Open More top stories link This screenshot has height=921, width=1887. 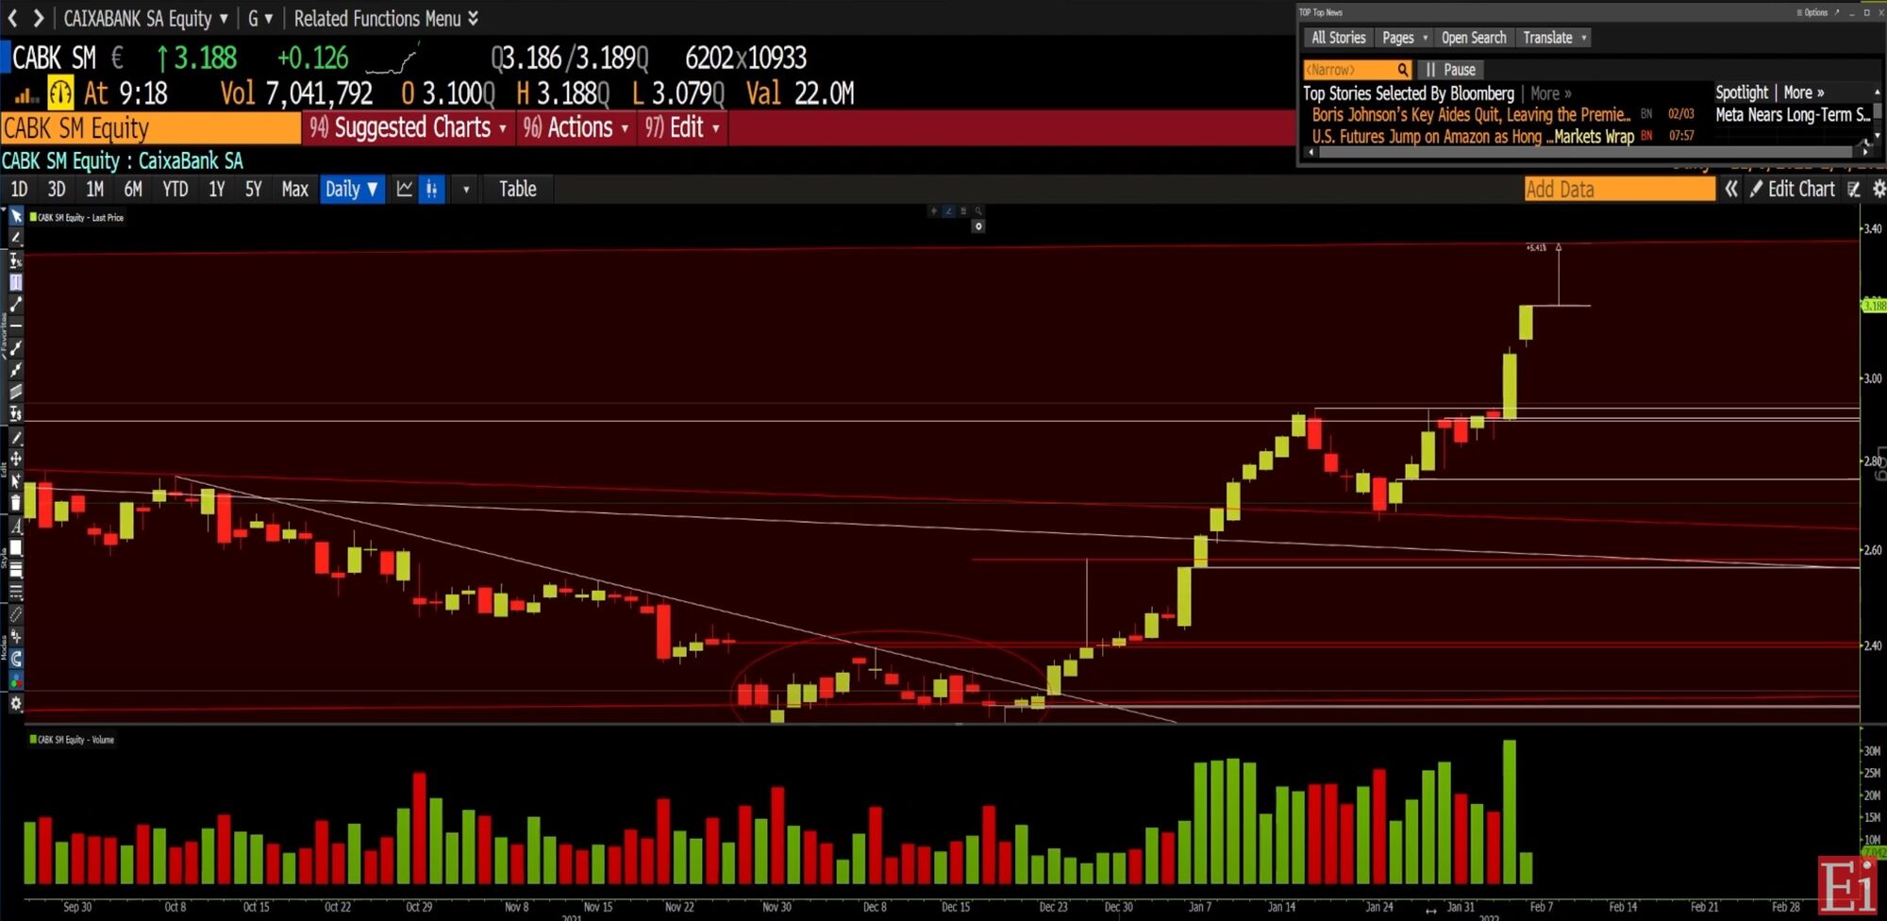(x=1551, y=93)
